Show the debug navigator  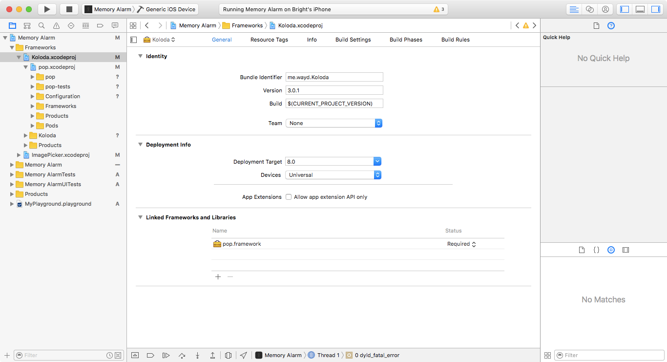click(85, 25)
